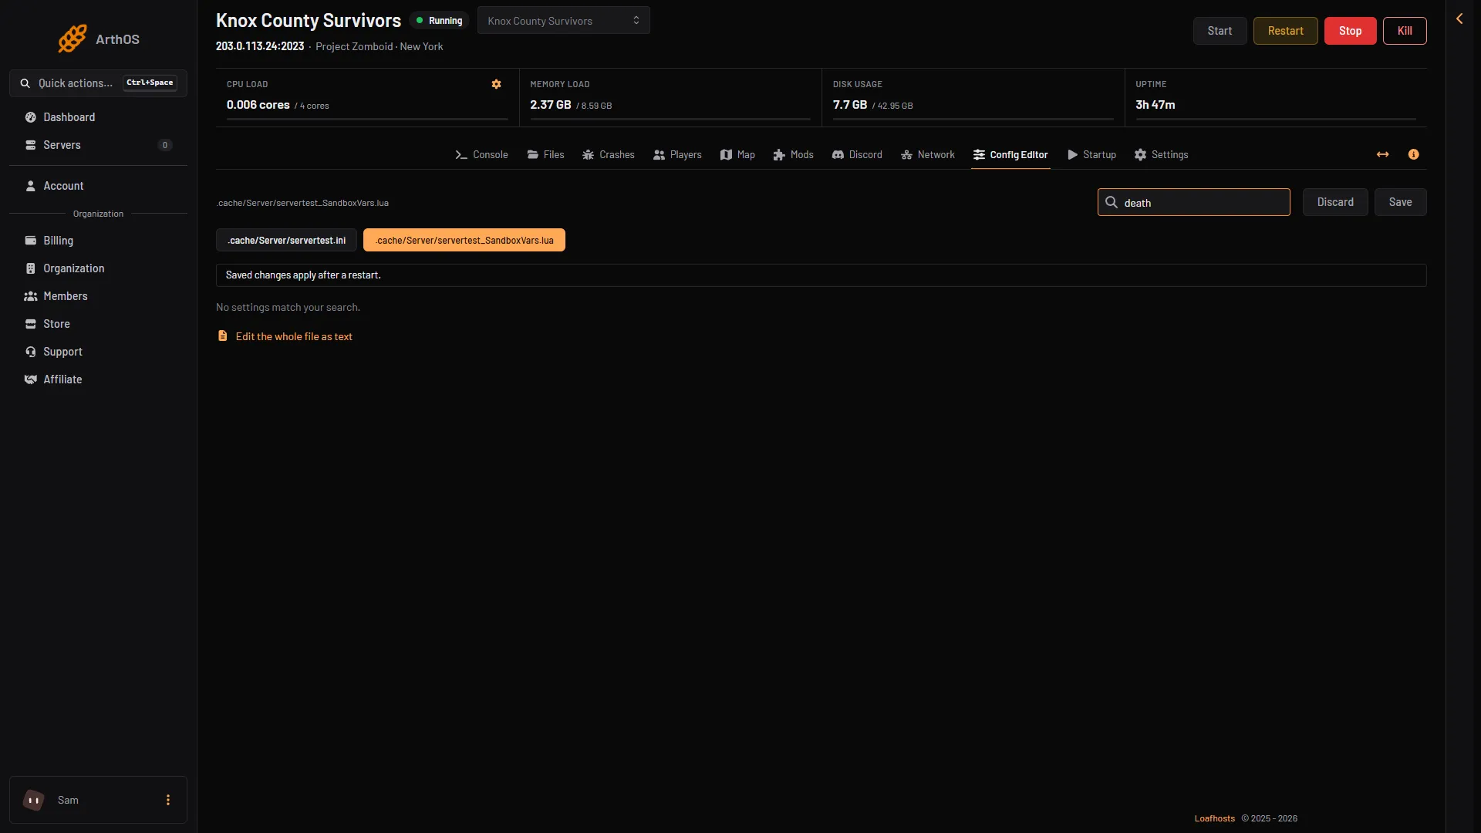Toggle full-width layout arrows icon
This screenshot has width=1481, height=833.
[x=1382, y=154]
